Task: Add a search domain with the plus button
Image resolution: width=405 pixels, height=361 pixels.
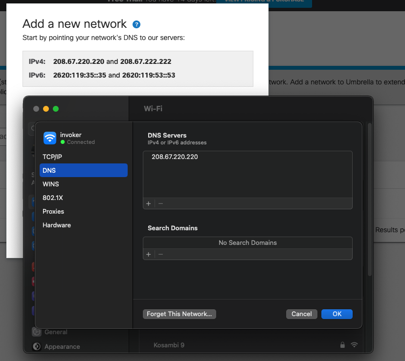Action: 149,254
